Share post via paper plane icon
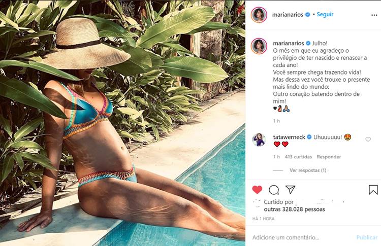 (x=291, y=190)
